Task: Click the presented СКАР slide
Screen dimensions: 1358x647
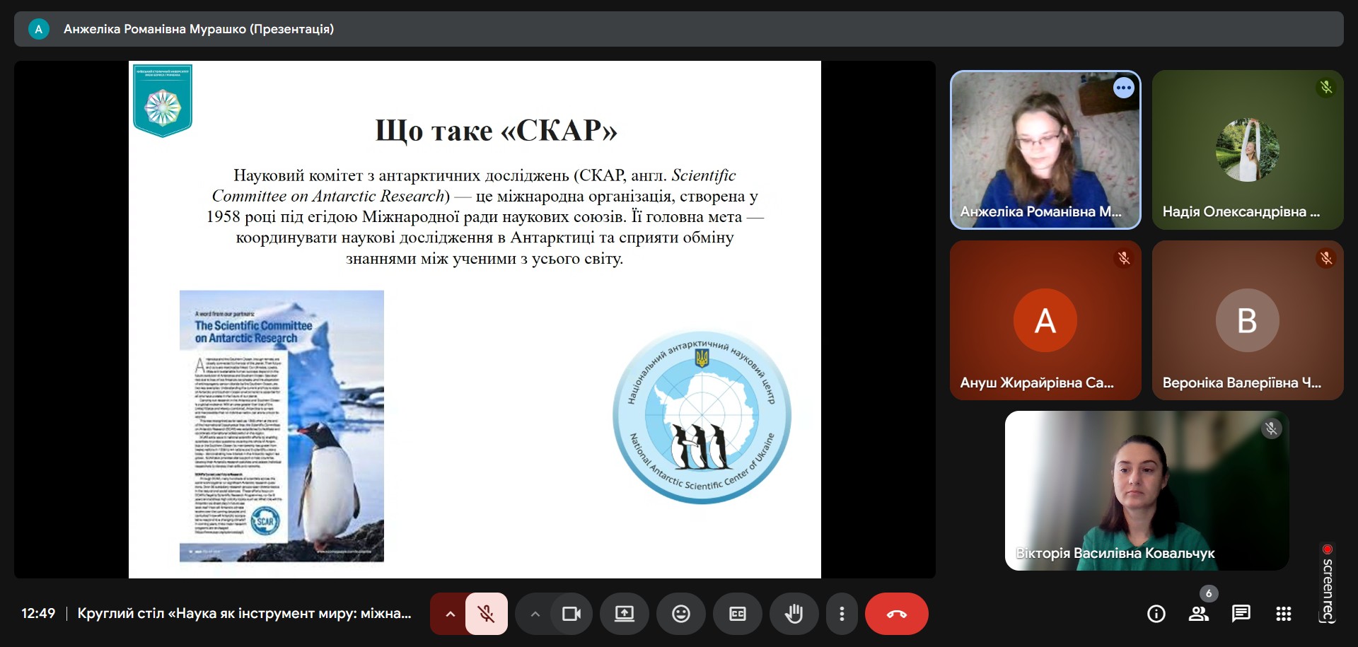Action: tap(474, 320)
